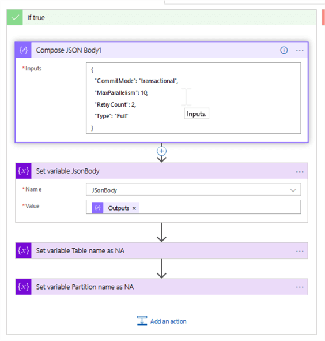Select the Outputs dynamic content token
Viewport: 325px width, 341px height.
[115, 208]
